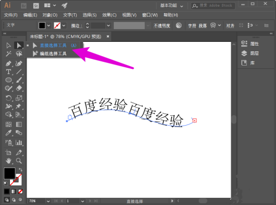This screenshot has width=276, height=205.
Task: Open the stroke weight dropdown
Action: point(108,25)
